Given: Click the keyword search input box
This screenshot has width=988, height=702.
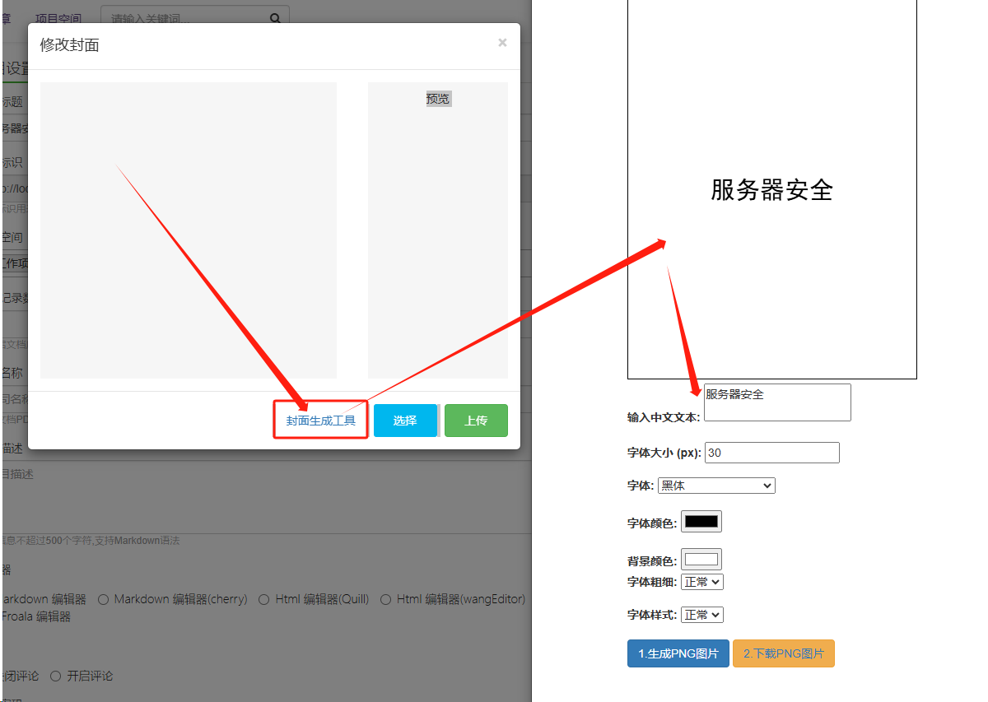Looking at the screenshot, I should click(185, 18).
